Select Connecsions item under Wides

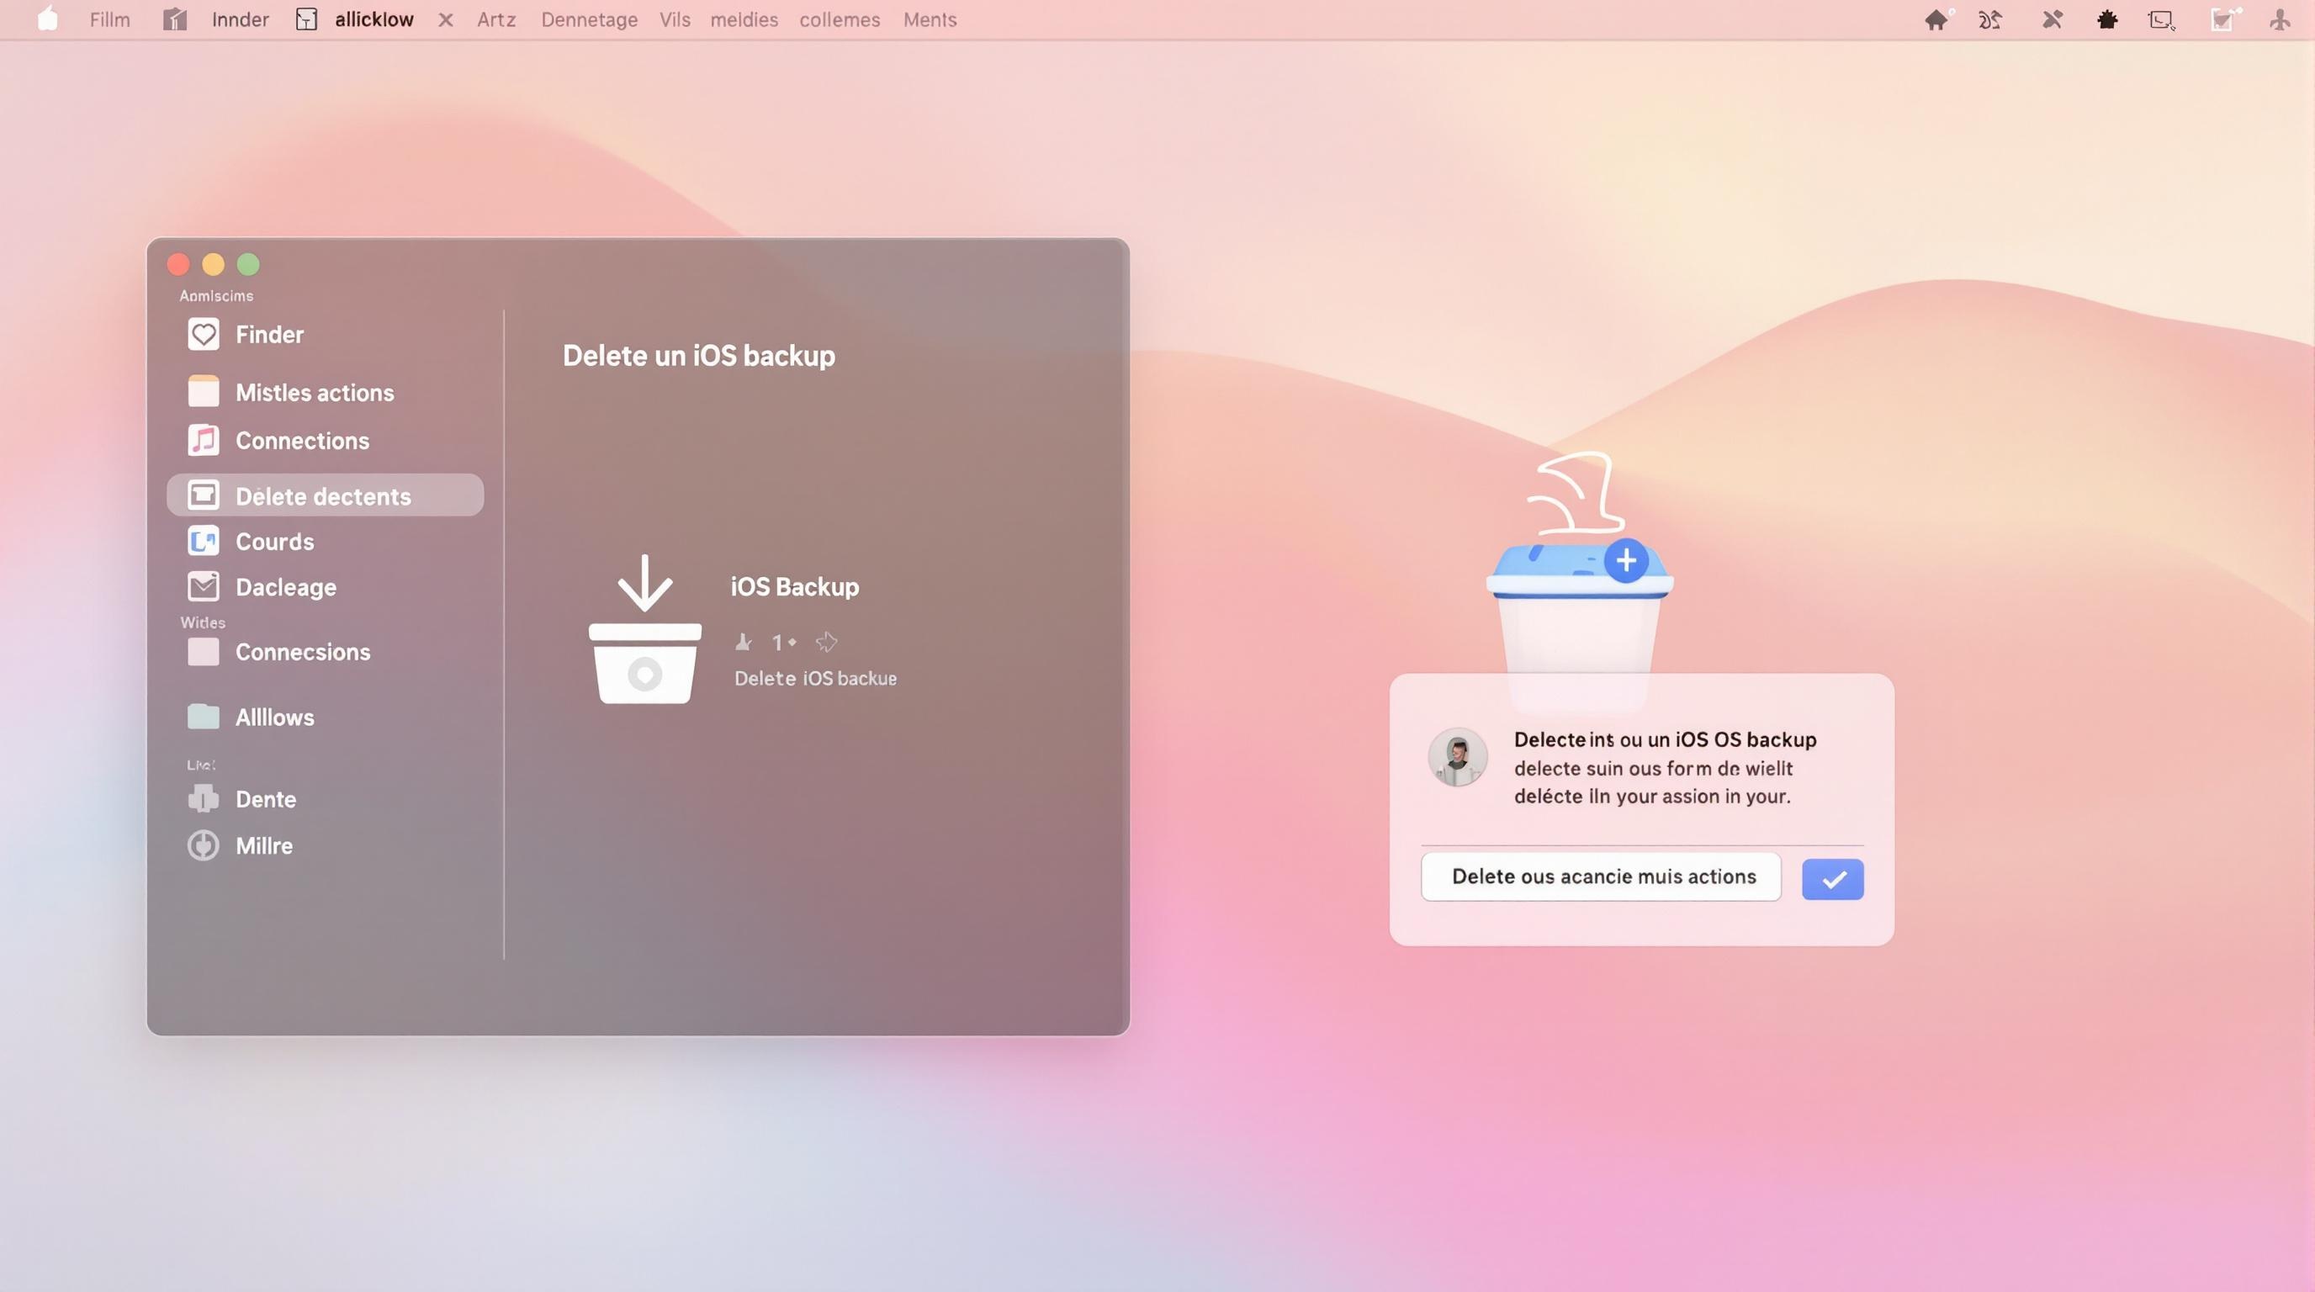click(x=302, y=651)
